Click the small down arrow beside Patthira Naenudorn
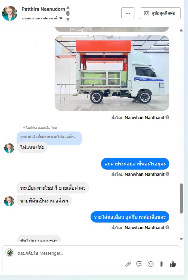Screen dimensions: 188x280 tap(68, 19)
